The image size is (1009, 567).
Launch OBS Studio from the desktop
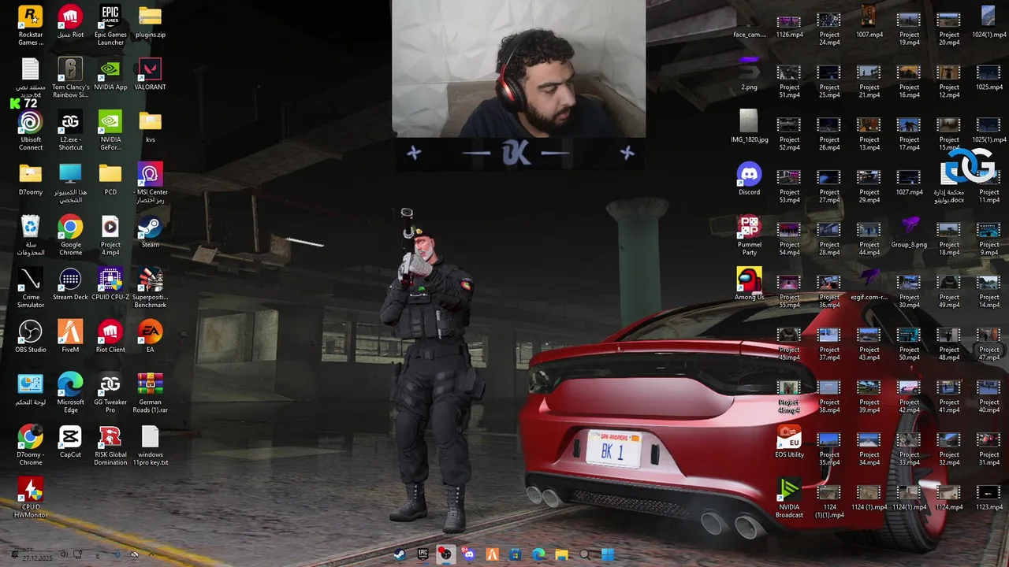point(31,336)
